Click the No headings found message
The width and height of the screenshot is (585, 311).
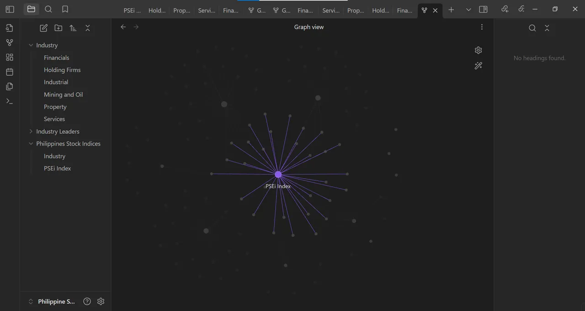(x=539, y=58)
